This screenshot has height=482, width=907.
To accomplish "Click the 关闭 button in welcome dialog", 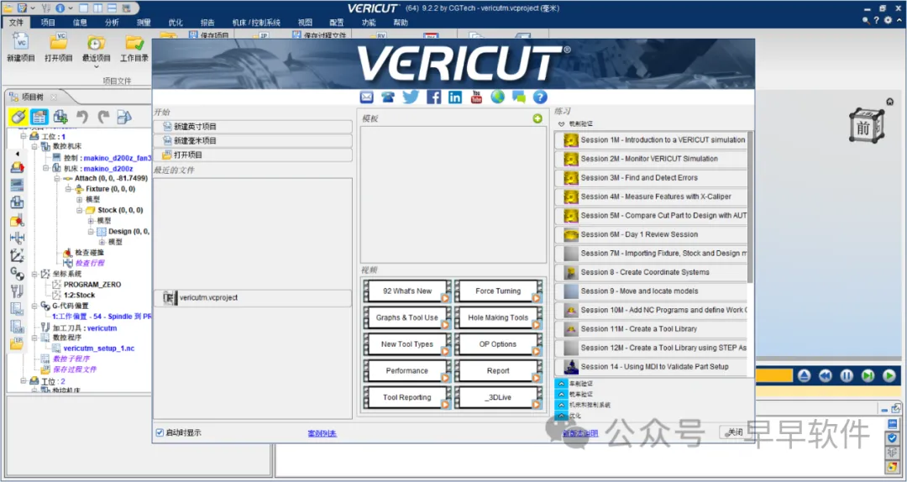I will pyautogui.click(x=735, y=432).
